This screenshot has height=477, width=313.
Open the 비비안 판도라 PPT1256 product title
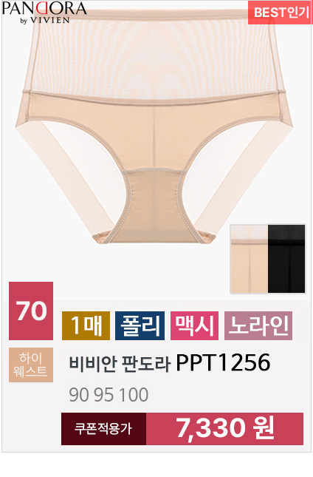click(x=170, y=362)
